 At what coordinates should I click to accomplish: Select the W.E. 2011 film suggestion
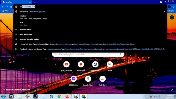point(90,24)
